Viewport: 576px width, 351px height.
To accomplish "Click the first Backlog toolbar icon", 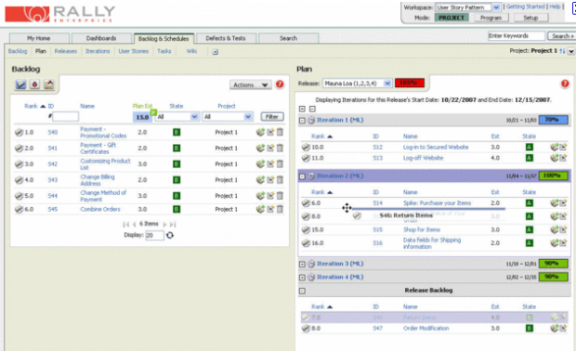I will 21,84.
